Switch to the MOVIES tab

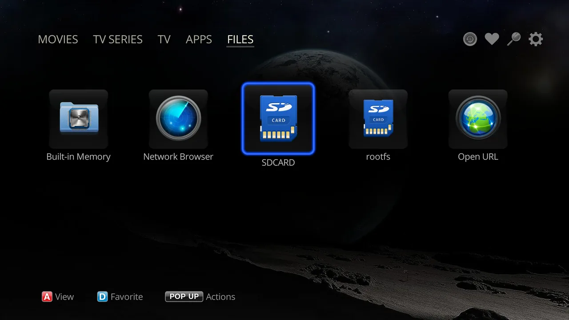click(58, 39)
